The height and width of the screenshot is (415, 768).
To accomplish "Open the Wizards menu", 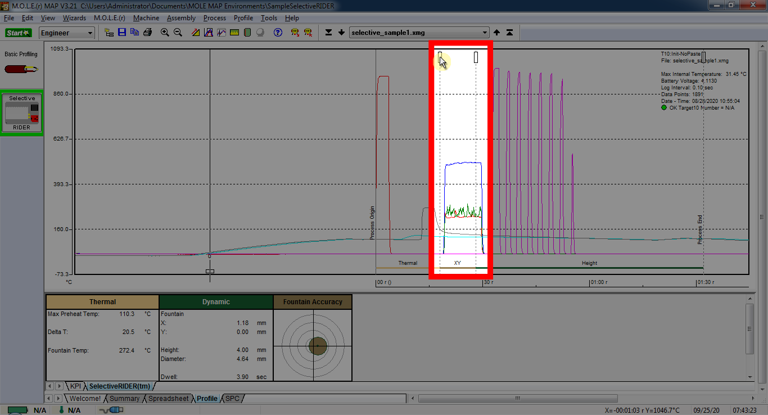I will (x=74, y=18).
